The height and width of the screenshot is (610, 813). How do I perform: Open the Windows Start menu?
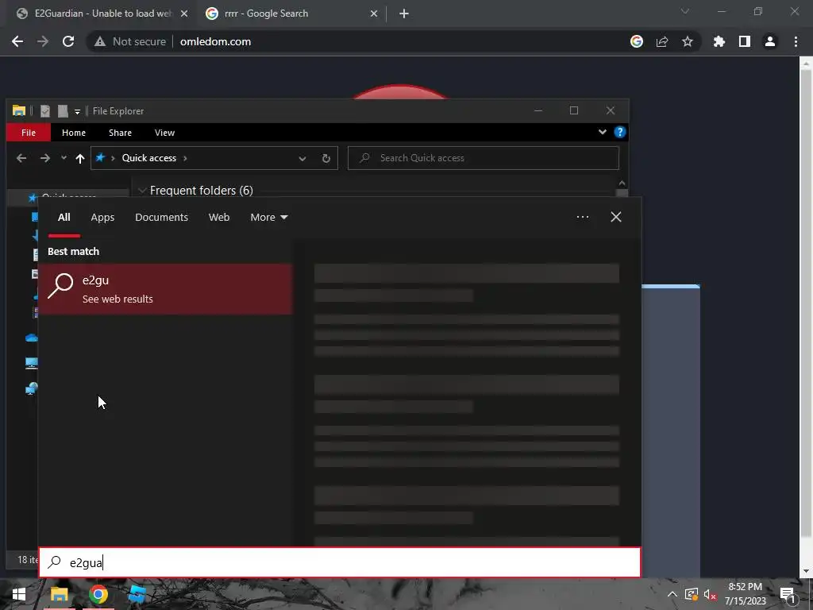pyautogui.click(x=19, y=594)
